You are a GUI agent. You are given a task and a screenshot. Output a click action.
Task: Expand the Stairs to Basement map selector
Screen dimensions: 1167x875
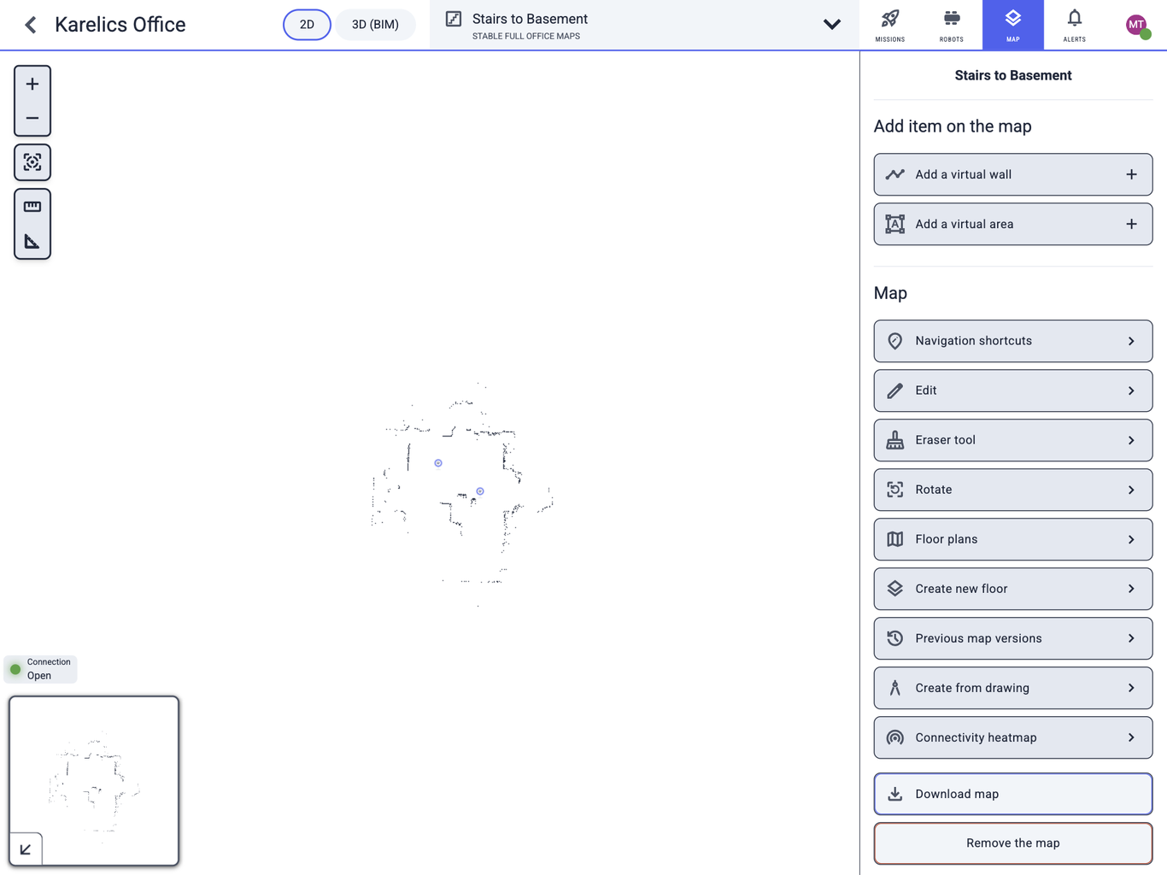coord(643,25)
